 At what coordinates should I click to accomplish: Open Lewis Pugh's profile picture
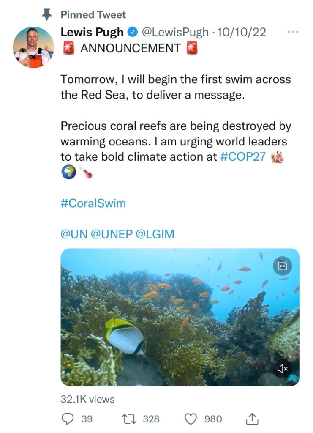pyautogui.click(x=33, y=47)
